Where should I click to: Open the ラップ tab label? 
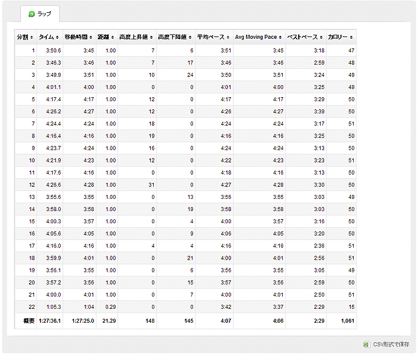(44, 13)
